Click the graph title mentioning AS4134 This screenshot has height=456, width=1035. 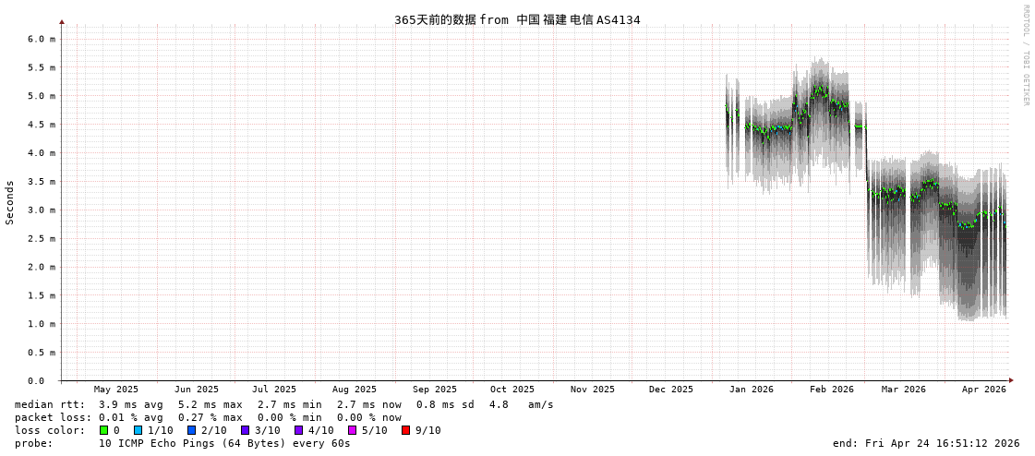(x=517, y=19)
